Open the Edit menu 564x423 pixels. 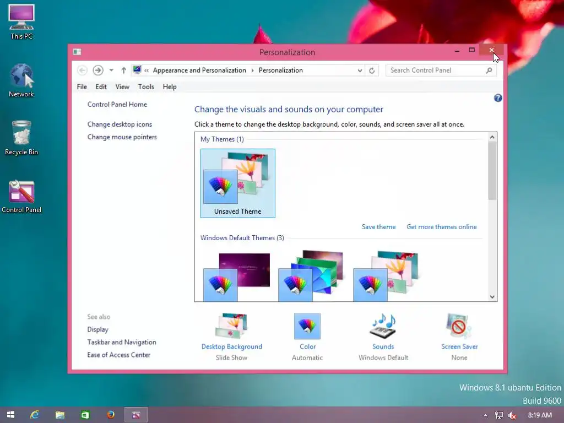(101, 86)
